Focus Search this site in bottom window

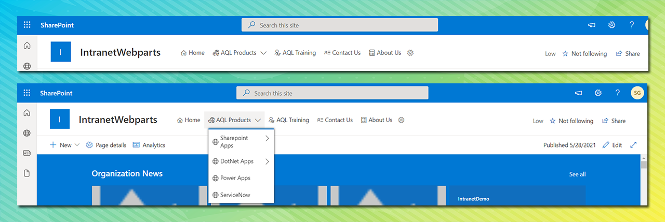[x=332, y=93]
